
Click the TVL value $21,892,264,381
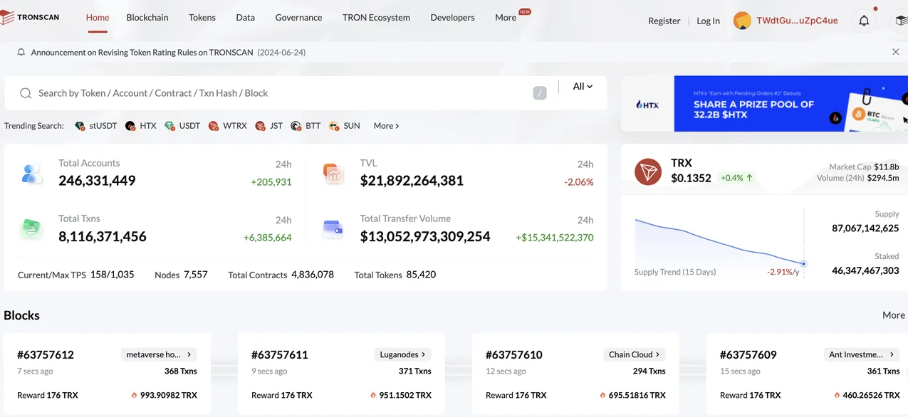[412, 181]
